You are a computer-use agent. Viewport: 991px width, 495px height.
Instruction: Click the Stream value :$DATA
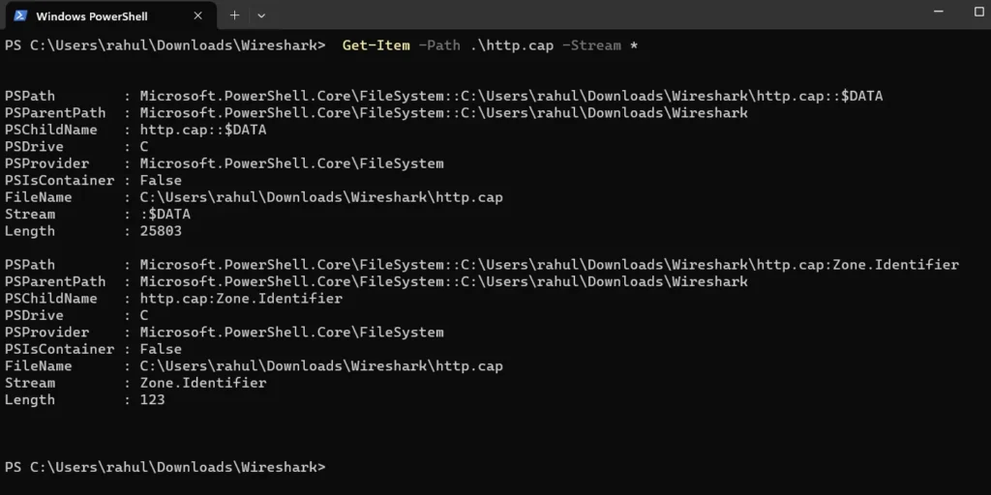165,214
